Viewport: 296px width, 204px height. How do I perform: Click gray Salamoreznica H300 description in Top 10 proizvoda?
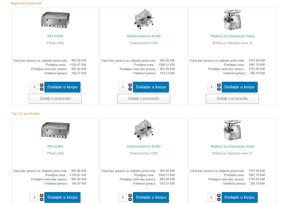coord(144,153)
